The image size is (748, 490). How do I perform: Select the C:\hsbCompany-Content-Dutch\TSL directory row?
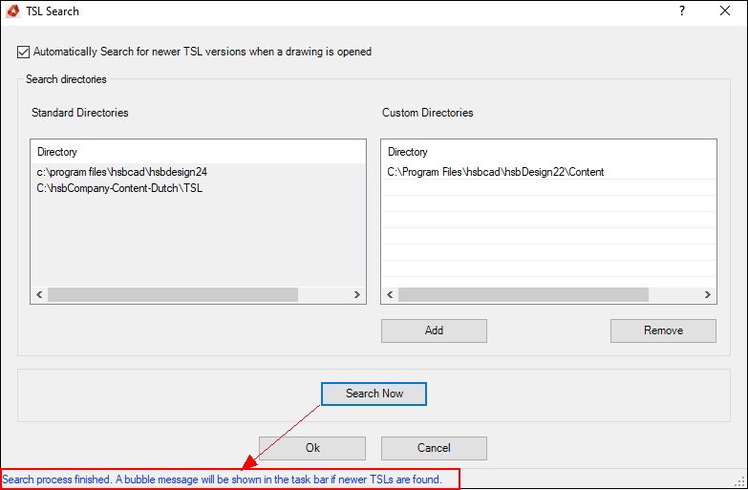[198, 188]
